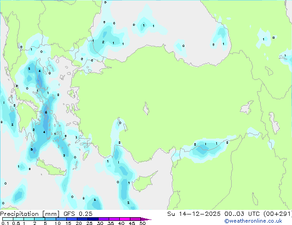Click the 35–40 mm violet legend swatch

[x=114, y=219]
